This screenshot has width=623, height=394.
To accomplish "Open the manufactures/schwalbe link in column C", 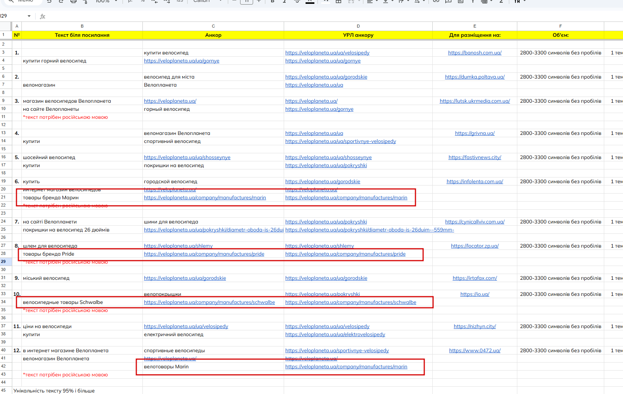I will 209,302.
